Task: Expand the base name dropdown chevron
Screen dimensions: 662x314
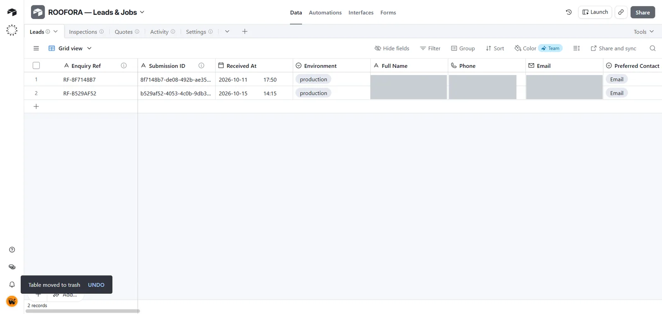Action: click(142, 12)
